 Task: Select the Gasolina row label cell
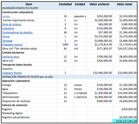[29, 69]
